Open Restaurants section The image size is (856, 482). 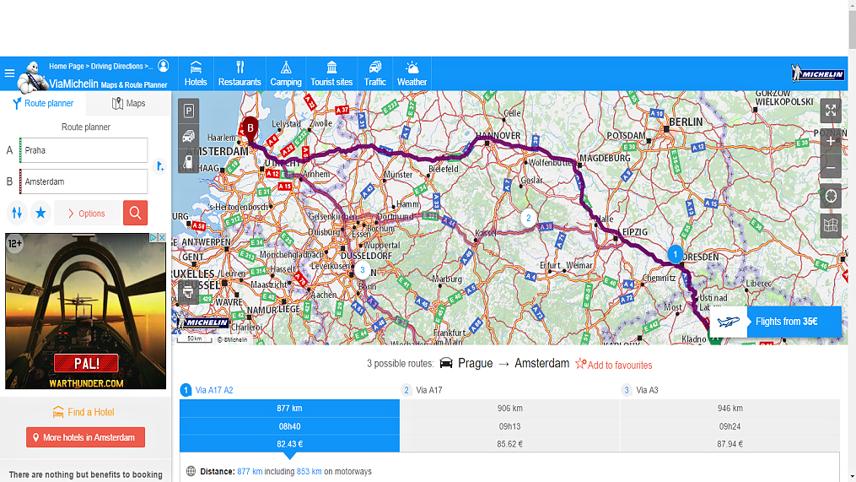[x=240, y=73]
